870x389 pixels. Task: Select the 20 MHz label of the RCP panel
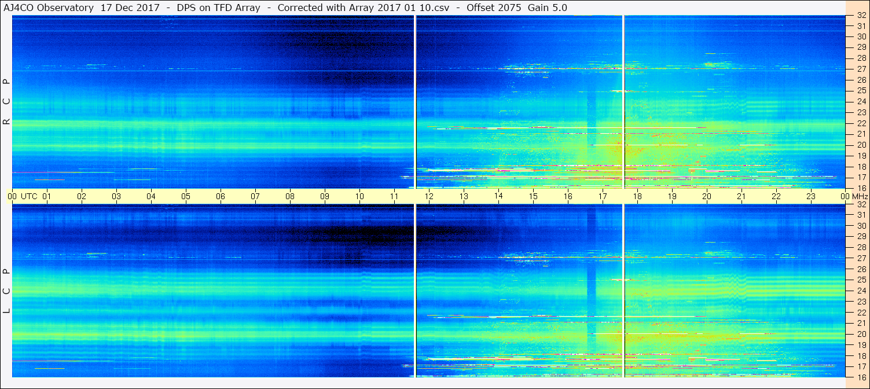[x=861, y=145]
